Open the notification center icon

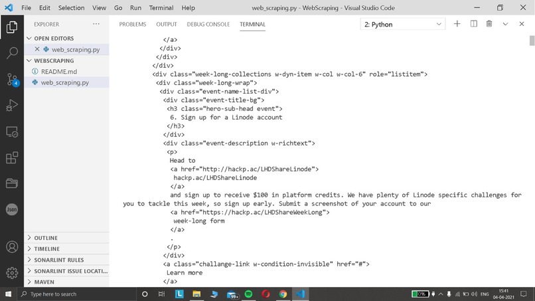point(524,294)
